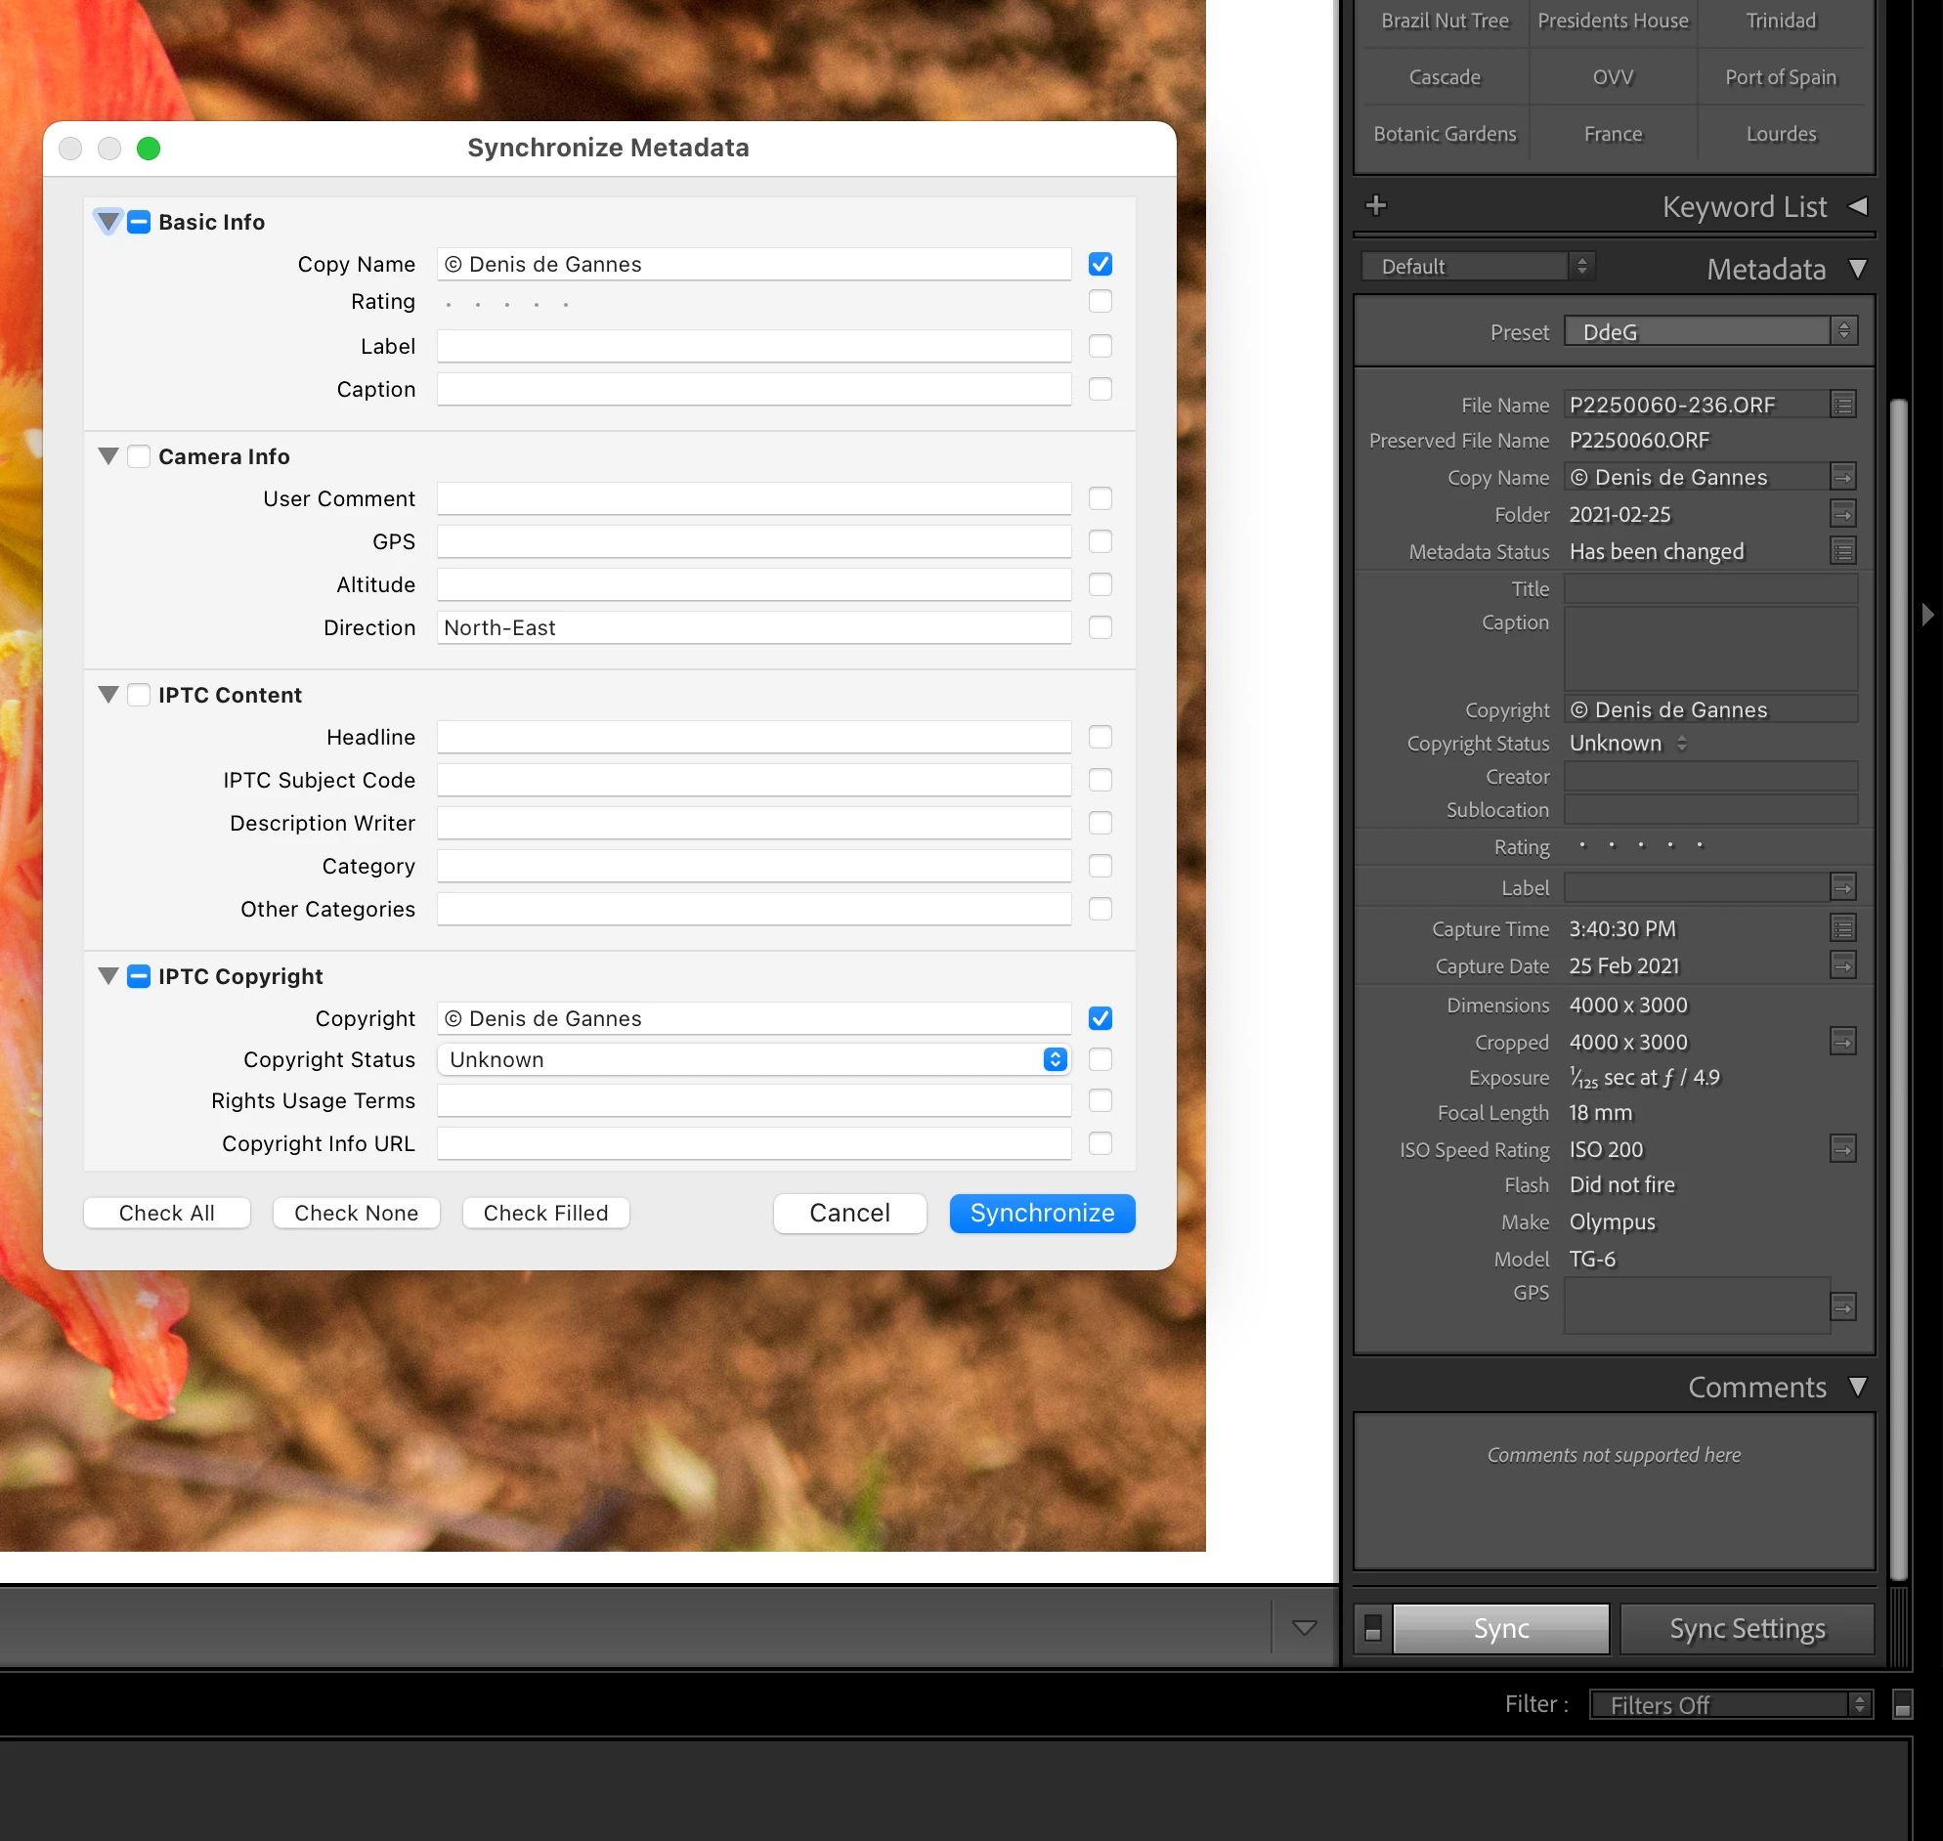1943x1841 pixels.
Task: Toggle the Sync panel switch left of Sync
Action: pos(1373,1628)
